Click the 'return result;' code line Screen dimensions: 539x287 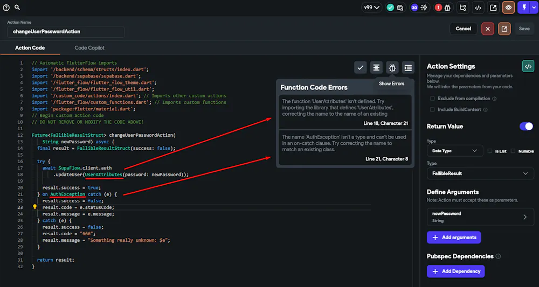(x=56, y=260)
